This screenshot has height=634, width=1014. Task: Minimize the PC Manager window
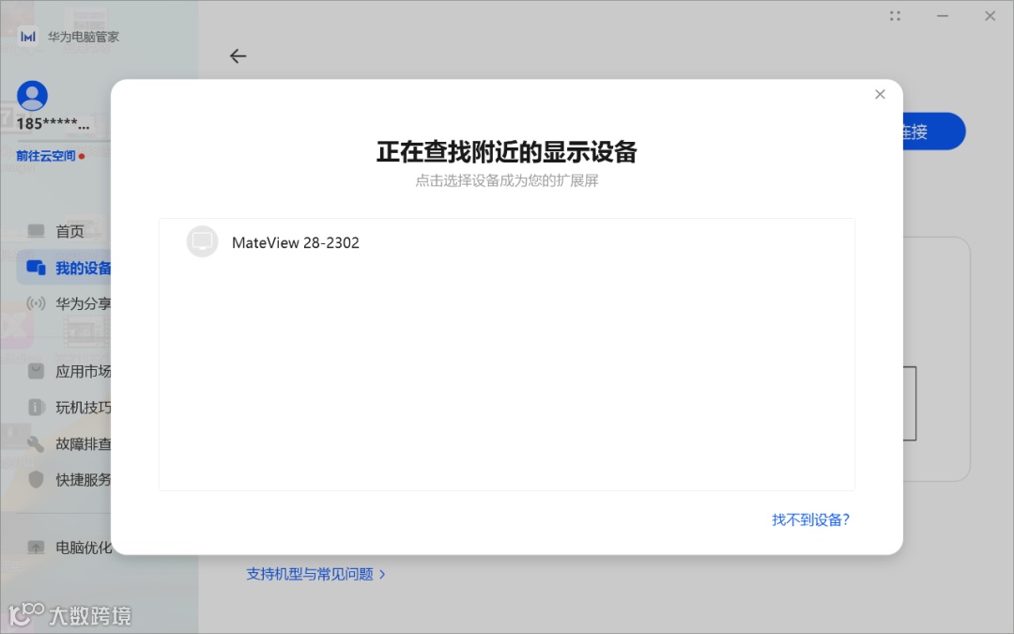(x=943, y=16)
